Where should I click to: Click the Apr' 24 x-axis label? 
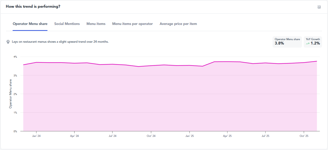74,136
